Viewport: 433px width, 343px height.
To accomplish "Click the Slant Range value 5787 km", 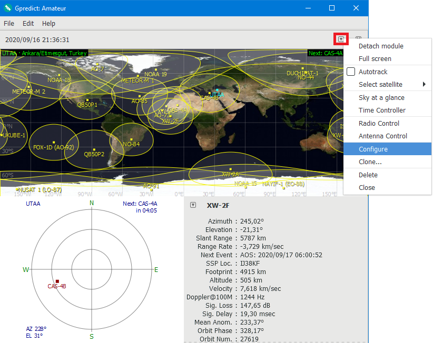I will coord(253,238).
